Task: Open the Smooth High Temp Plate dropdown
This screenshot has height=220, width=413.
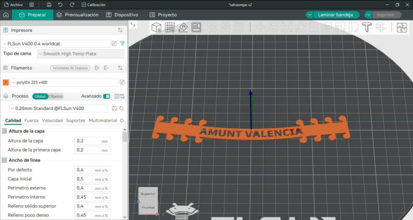Action: pyautogui.click(x=81, y=54)
